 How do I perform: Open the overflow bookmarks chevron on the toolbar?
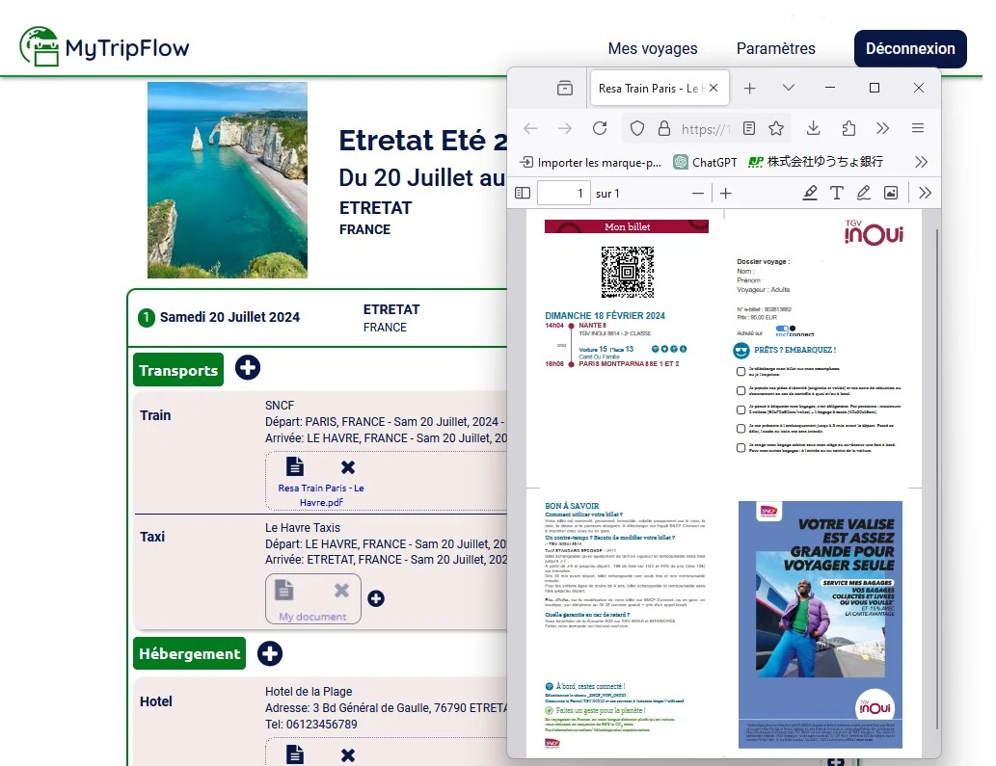pos(922,162)
